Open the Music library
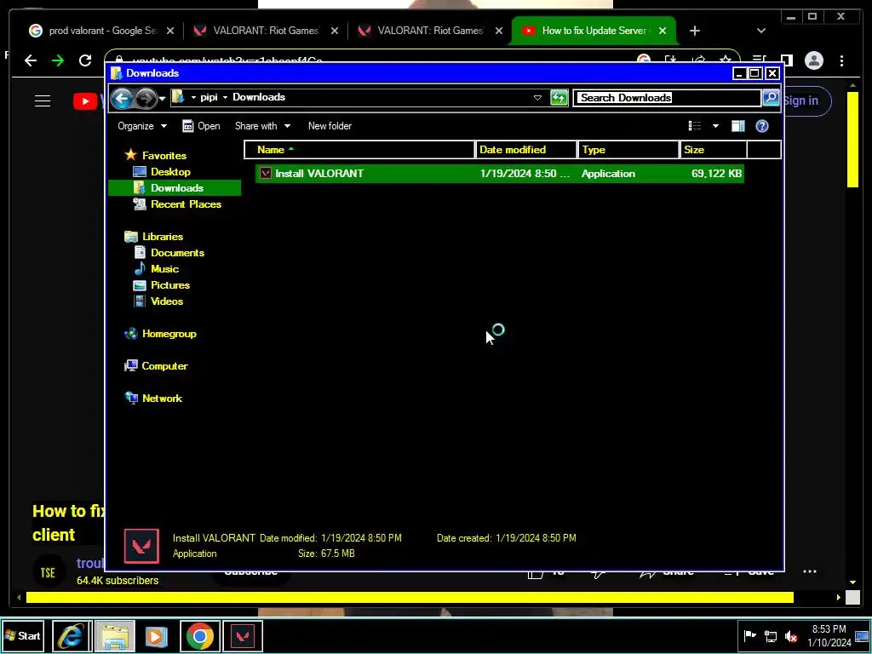The height and width of the screenshot is (654, 872). 164,268
